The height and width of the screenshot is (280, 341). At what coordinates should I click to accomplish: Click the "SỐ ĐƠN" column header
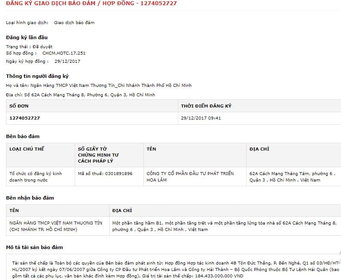pyautogui.click(x=19, y=106)
